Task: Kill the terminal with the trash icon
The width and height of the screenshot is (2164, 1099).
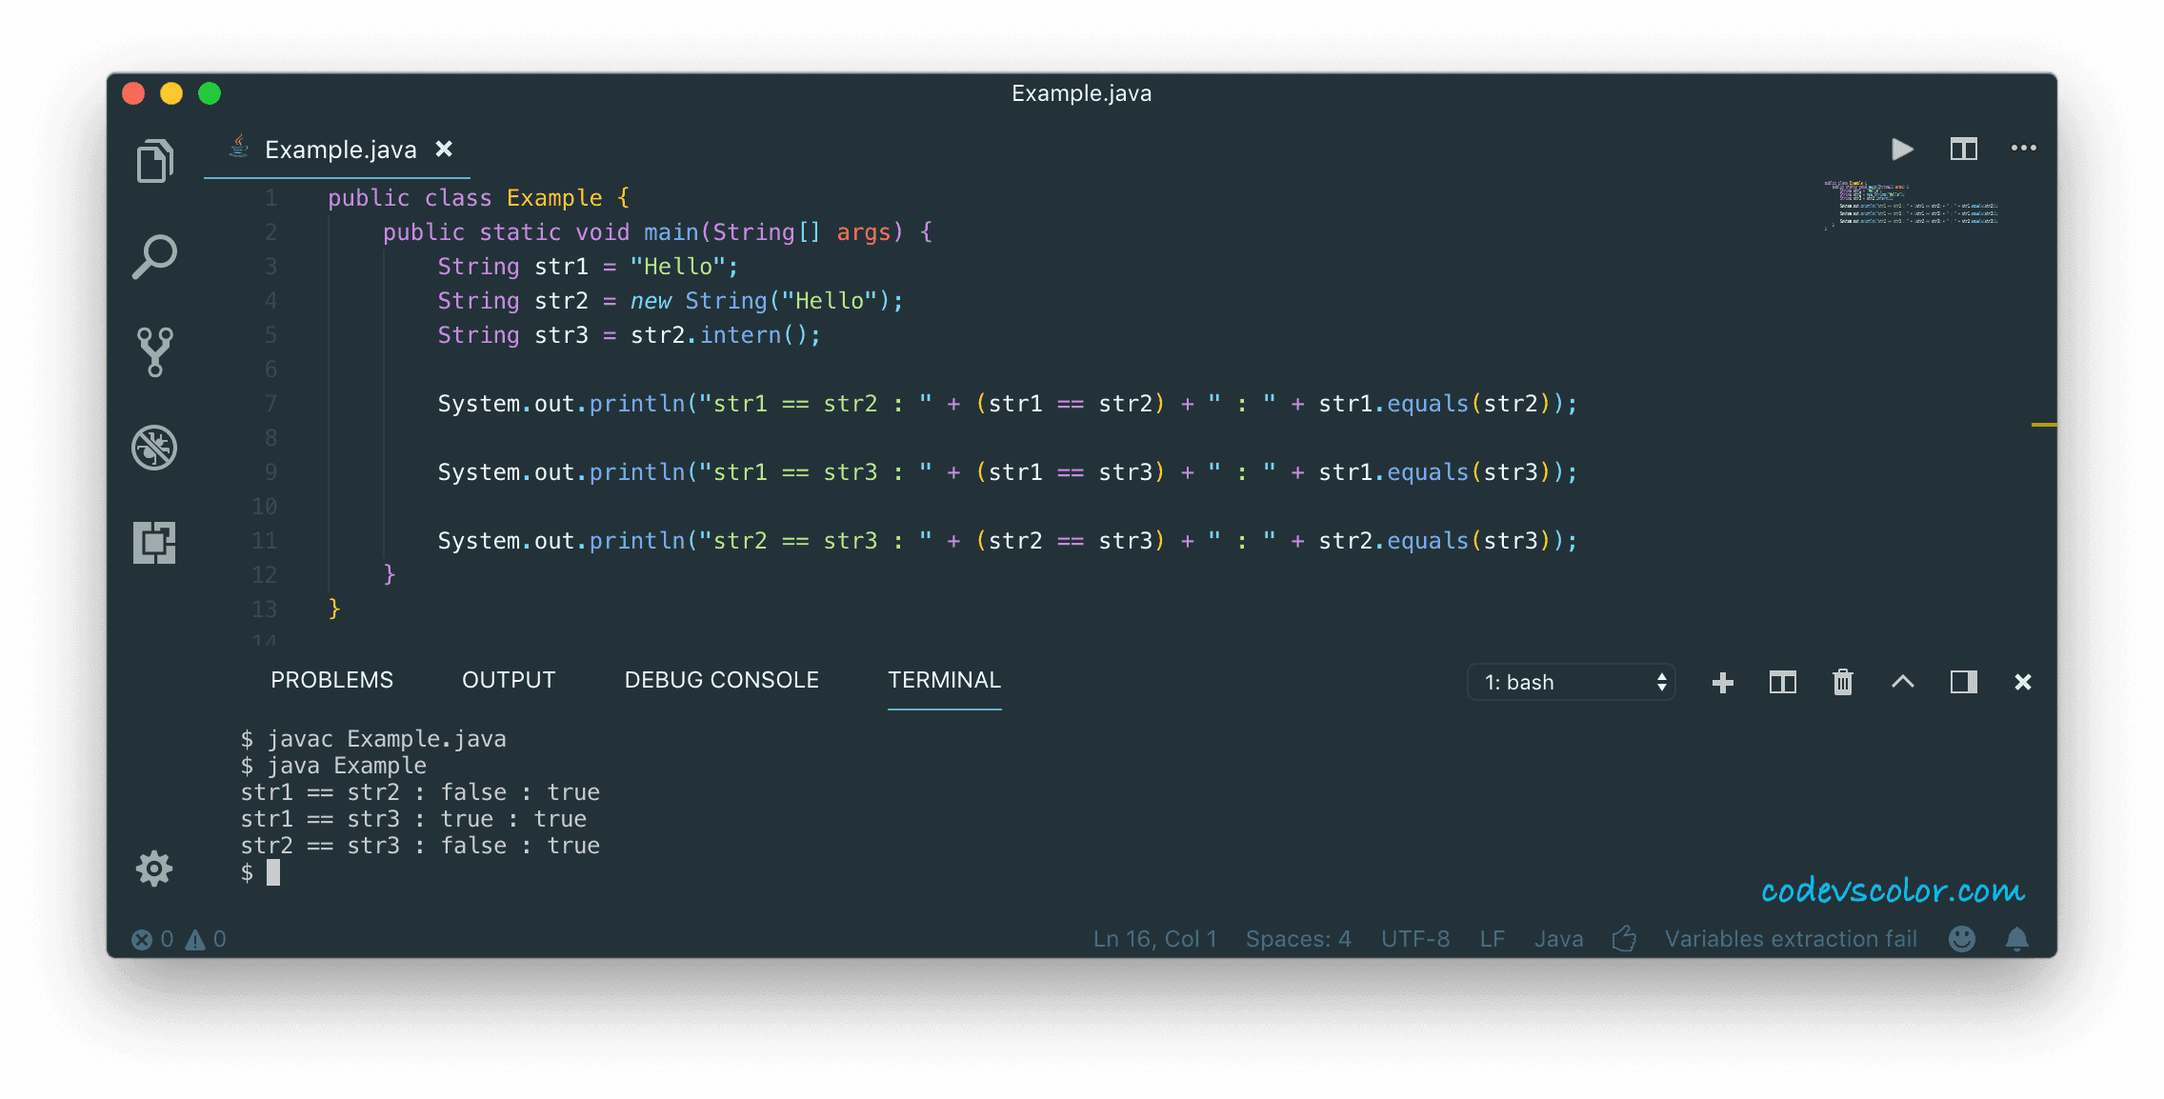Action: [x=1842, y=682]
